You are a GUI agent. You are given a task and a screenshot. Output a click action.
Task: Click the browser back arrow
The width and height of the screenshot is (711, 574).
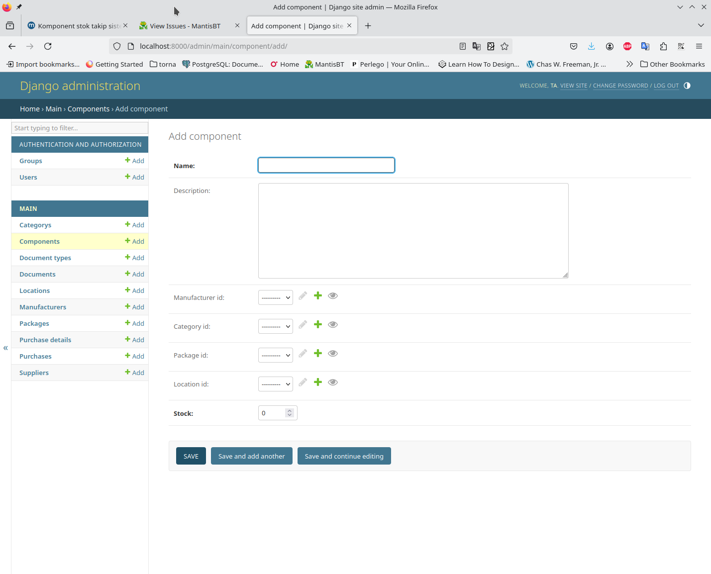pyautogui.click(x=12, y=46)
